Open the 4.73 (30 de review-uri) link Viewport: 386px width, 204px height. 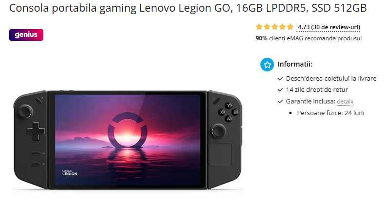[329, 27]
